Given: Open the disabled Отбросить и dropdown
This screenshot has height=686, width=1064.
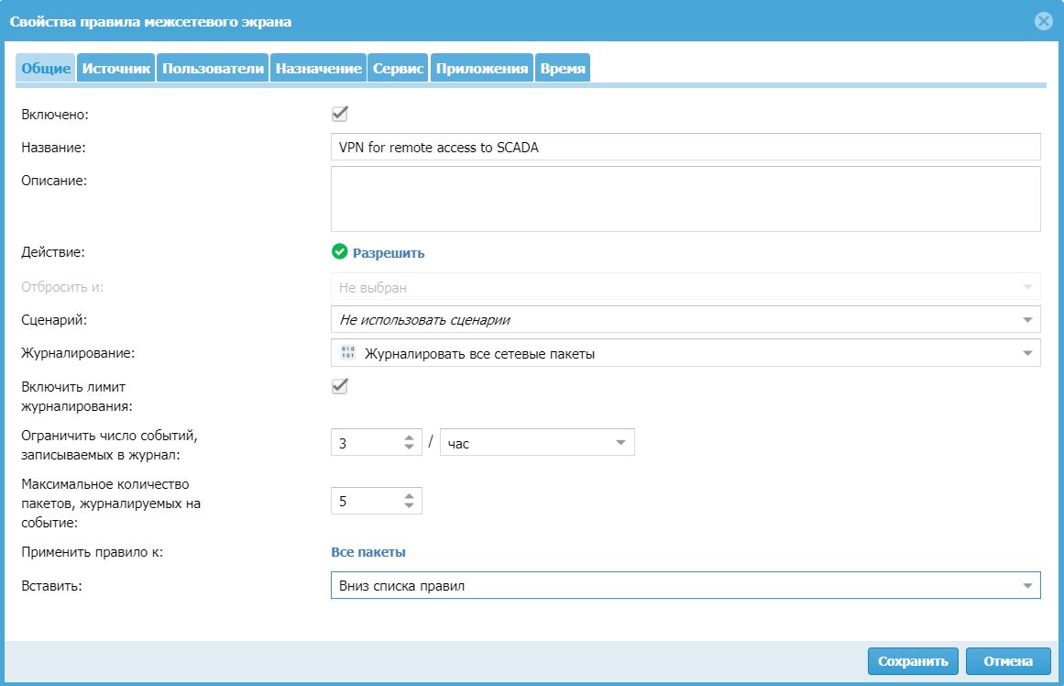Looking at the screenshot, I should point(686,287).
